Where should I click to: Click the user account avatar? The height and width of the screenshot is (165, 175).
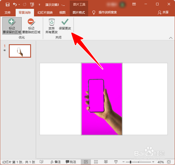point(122,5)
